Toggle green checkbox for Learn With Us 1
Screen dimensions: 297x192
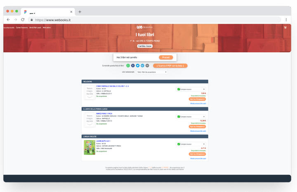(179, 144)
